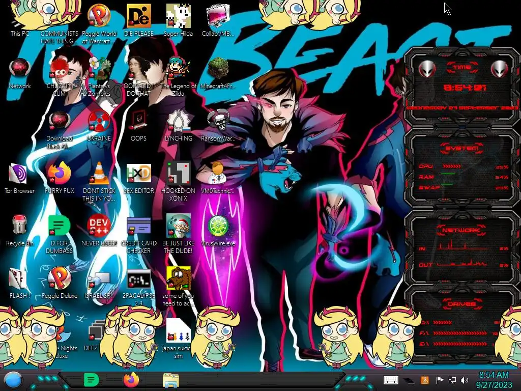Open the HOOKED ON XONIX shortcut
This screenshot has height=391, width=521.
[178, 182]
